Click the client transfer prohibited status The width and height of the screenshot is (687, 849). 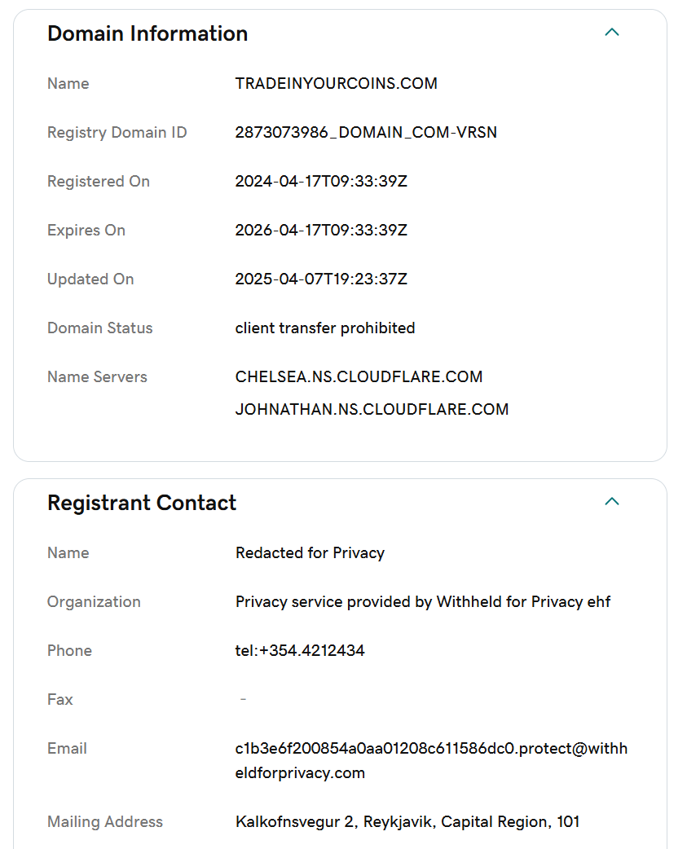325,328
